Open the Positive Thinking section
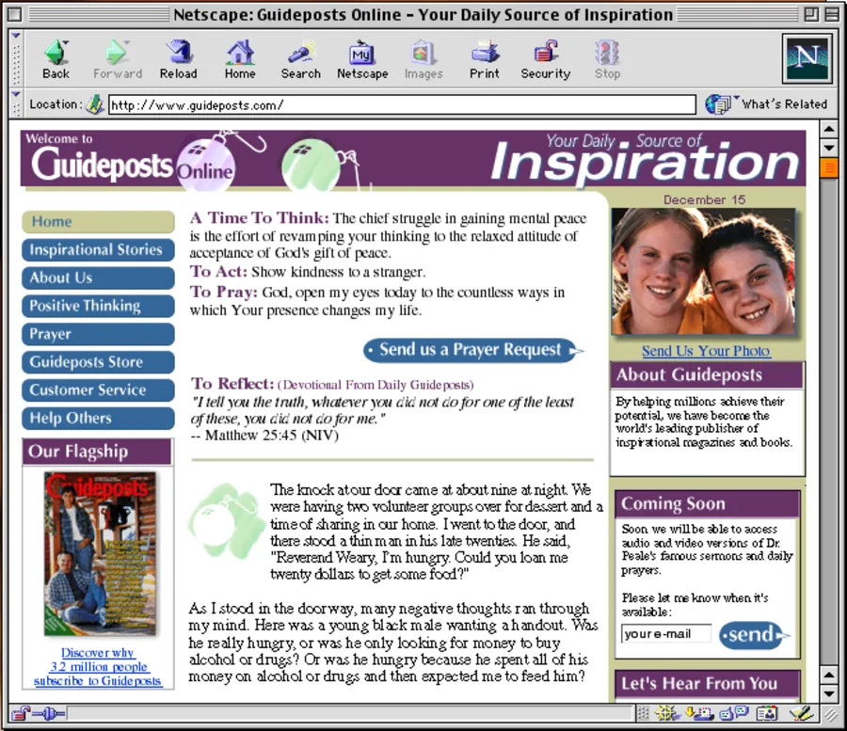The height and width of the screenshot is (731, 847). [x=98, y=306]
